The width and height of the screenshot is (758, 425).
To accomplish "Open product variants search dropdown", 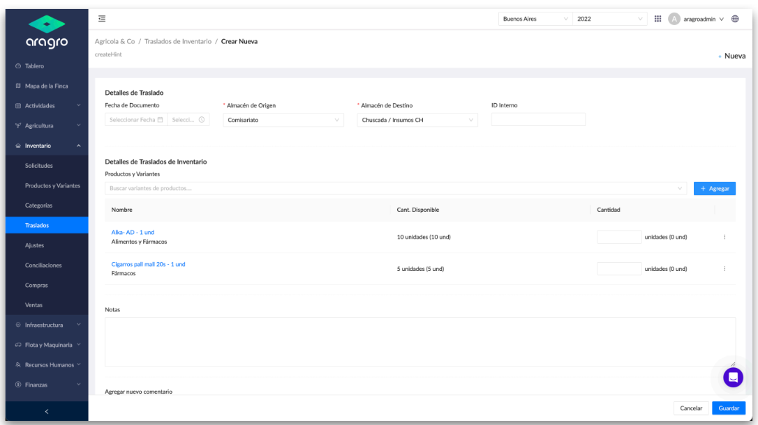I will [396, 188].
